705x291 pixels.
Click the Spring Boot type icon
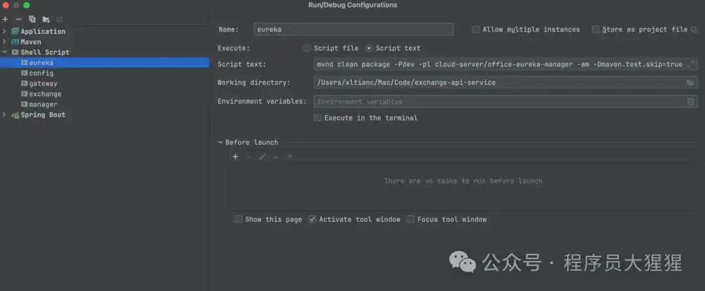coord(15,115)
